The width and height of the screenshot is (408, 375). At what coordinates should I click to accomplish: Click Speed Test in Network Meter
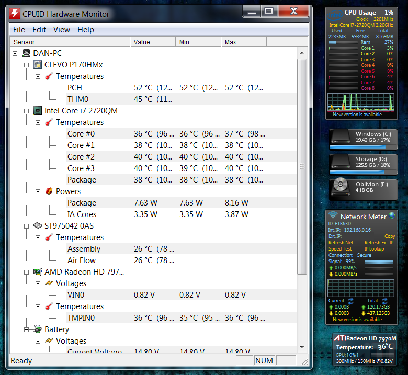[x=340, y=248]
